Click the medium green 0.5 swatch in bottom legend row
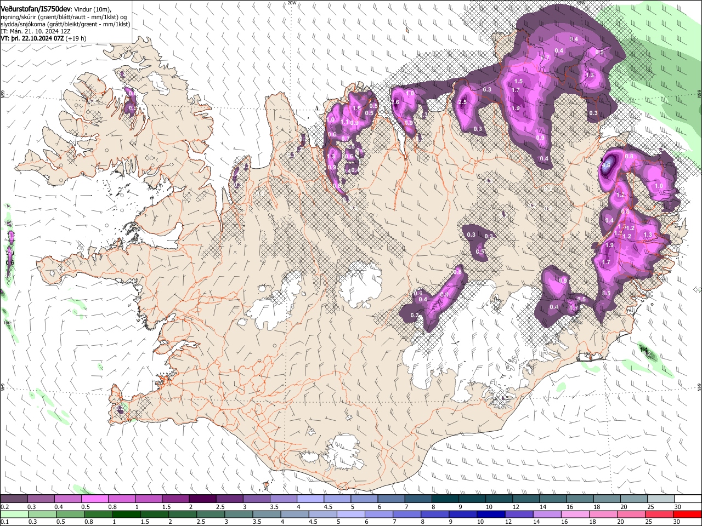Viewport: 702px width, 526px height. pyautogui.click(x=71, y=514)
